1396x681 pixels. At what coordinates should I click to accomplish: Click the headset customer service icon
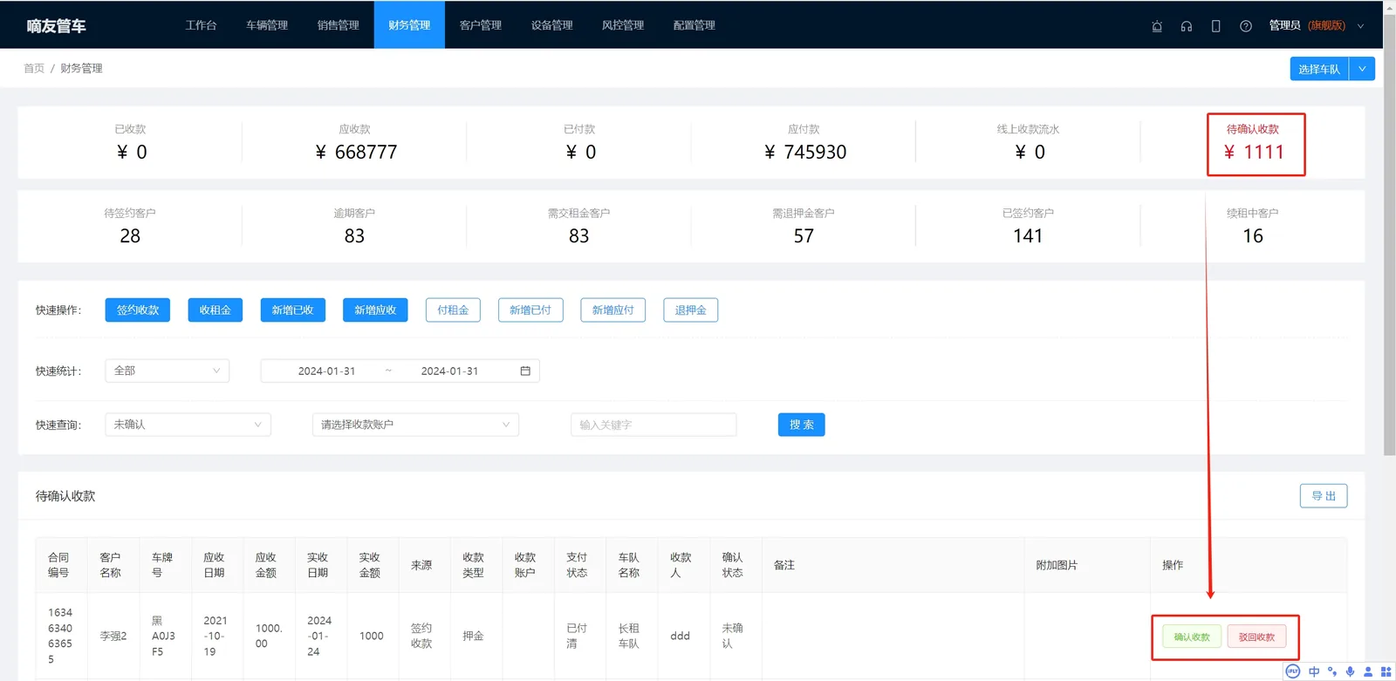point(1187,26)
